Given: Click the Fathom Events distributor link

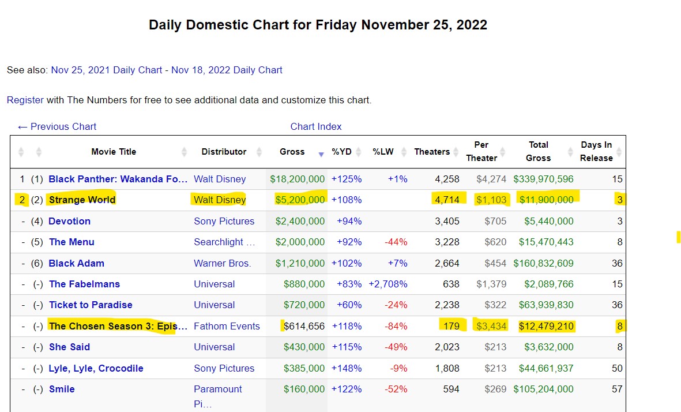Looking at the screenshot, I should tap(227, 326).
